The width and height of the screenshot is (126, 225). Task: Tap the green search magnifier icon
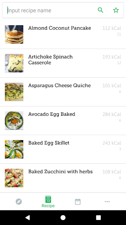click(x=100, y=10)
